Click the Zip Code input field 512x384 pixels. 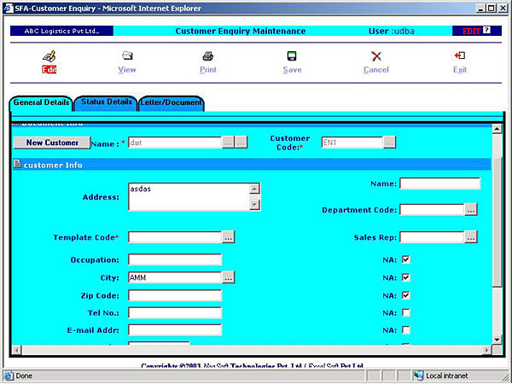[175, 295]
